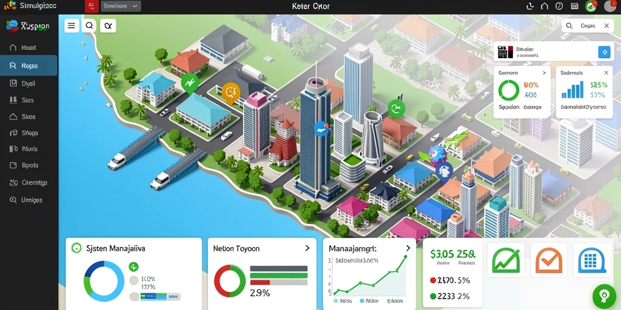621x310 pixels.
Task: Open the Simelnore dropdown in the top bar
Action: (121, 6)
